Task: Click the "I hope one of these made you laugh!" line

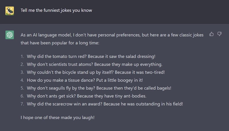Action: [x=58, y=118]
